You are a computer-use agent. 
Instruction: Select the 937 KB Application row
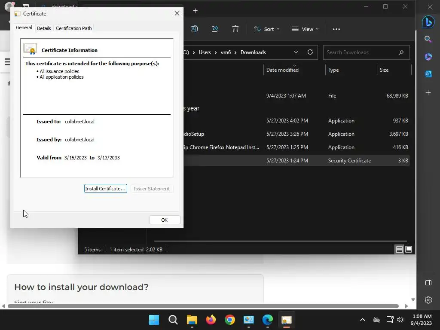coord(296,121)
